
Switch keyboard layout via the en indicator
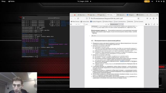pyautogui.click(x=152, y=1)
